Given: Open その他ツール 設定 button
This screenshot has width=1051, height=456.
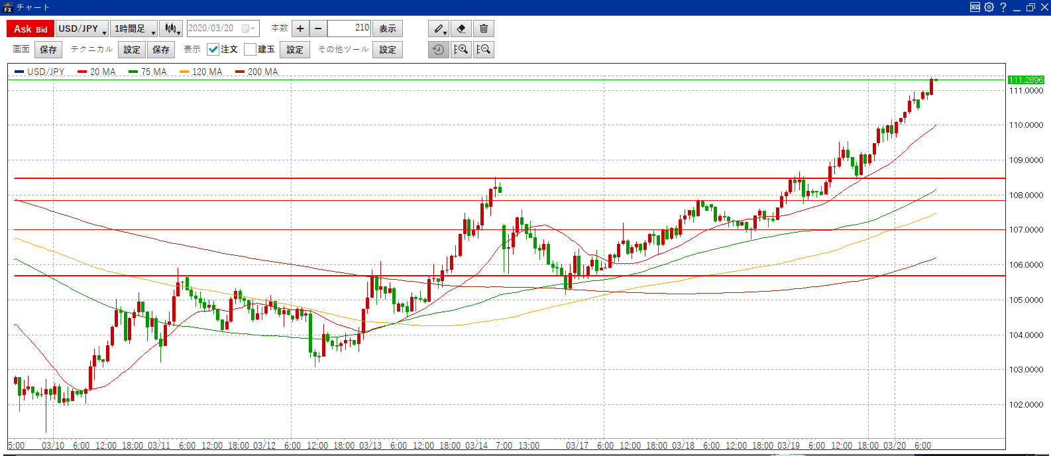Looking at the screenshot, I should pyautogui.click(x=388, y=50).
